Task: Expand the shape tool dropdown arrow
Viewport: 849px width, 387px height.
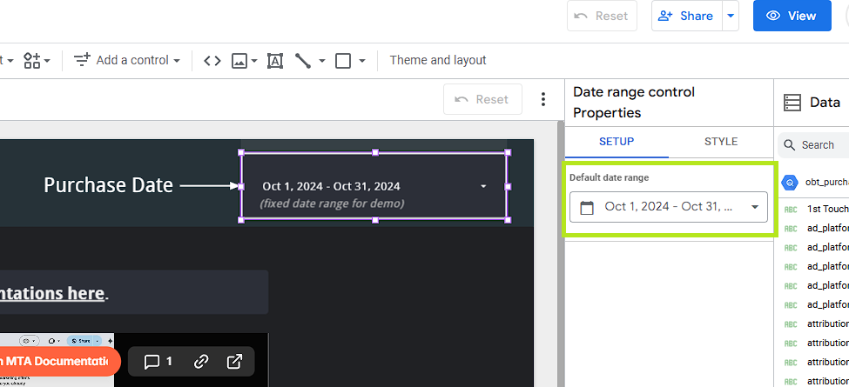Action: [x=362, y=61]
